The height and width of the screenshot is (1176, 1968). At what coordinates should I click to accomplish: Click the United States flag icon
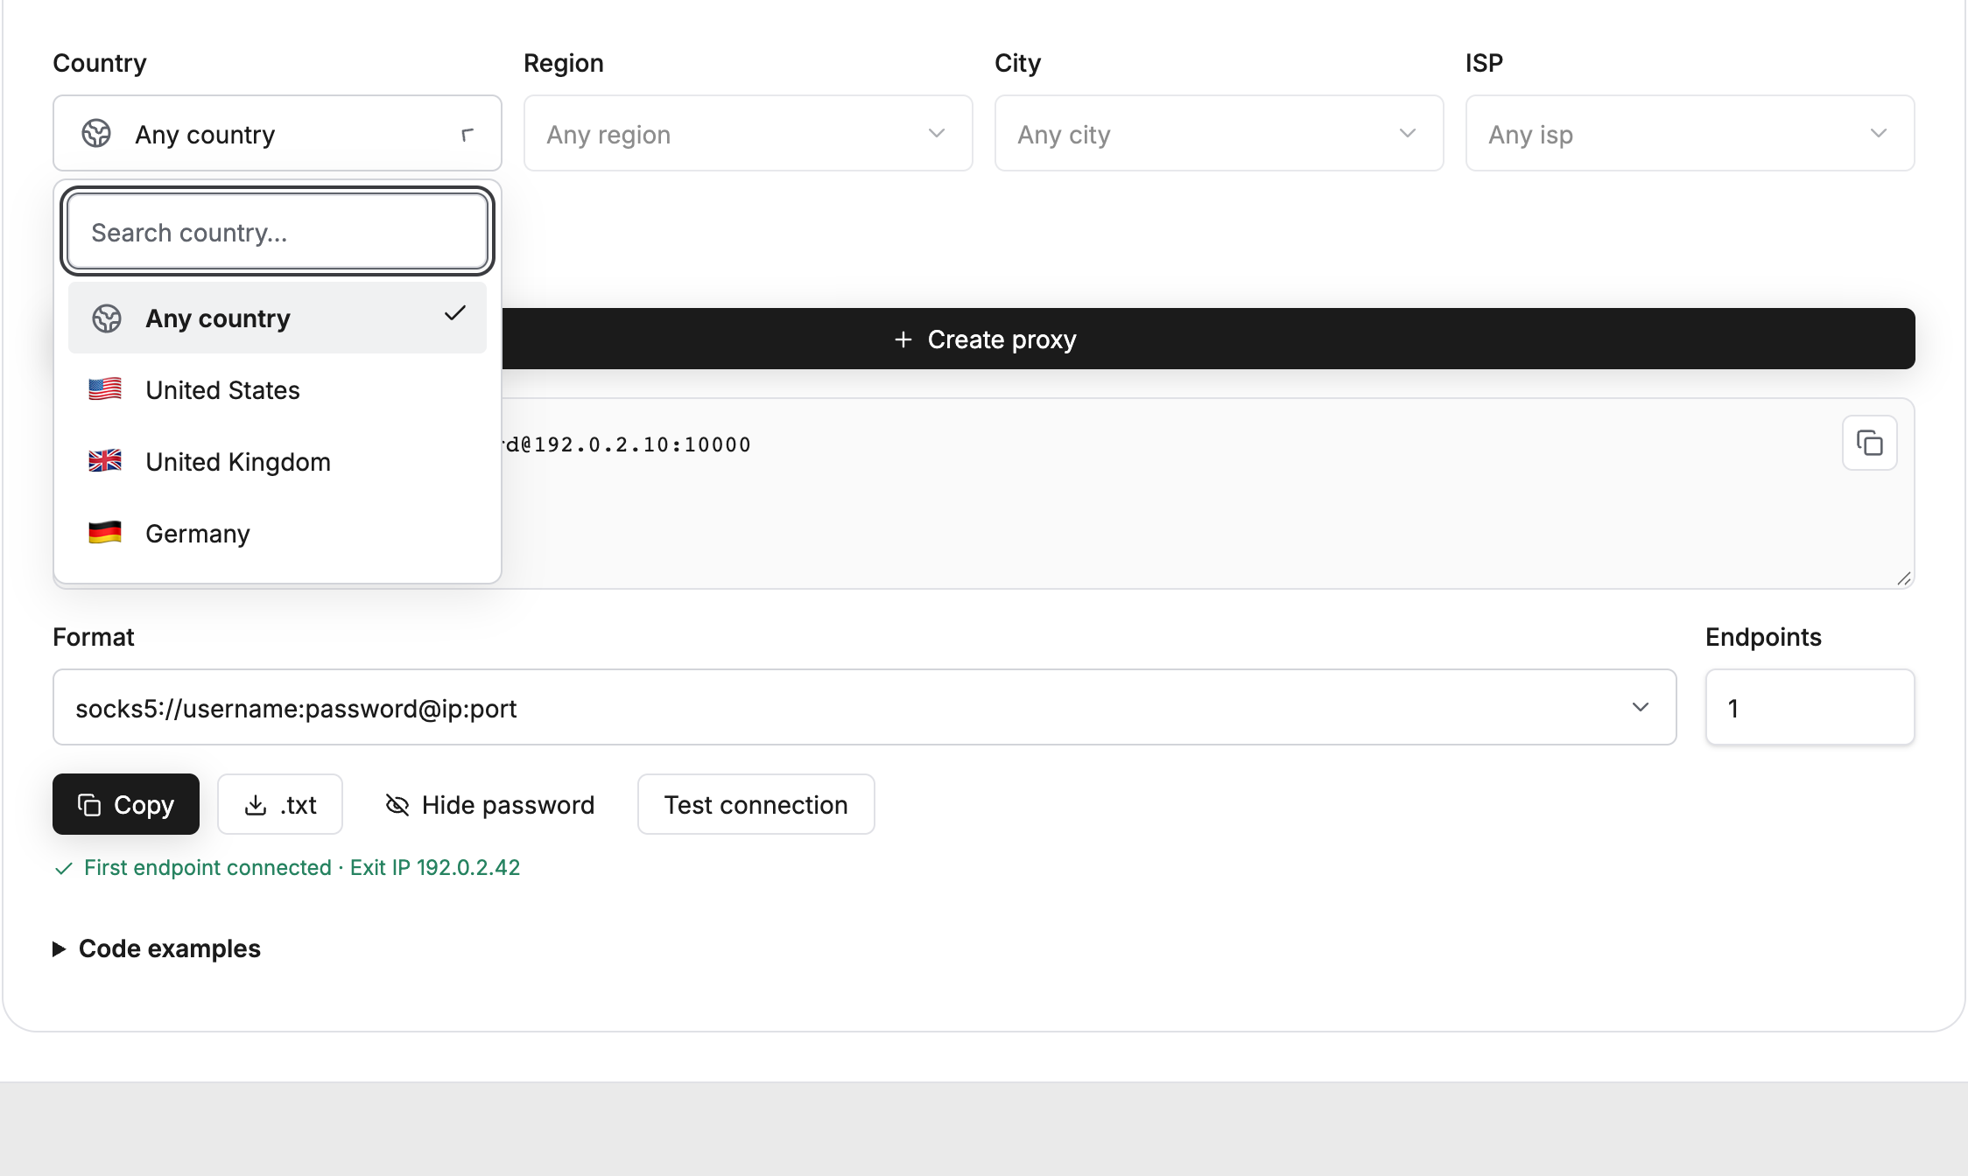[105, 388]
